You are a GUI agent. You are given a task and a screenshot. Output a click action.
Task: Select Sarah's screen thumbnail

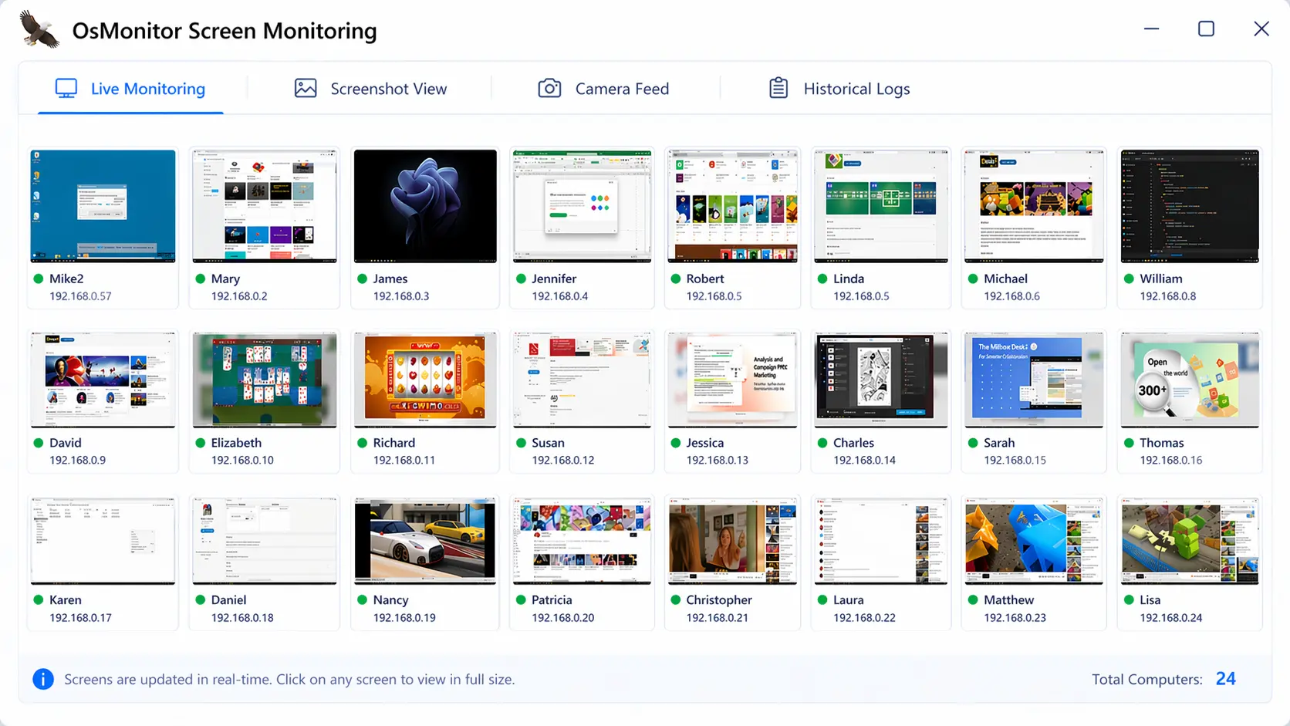pyautogui.click(x=1034, y=380)
